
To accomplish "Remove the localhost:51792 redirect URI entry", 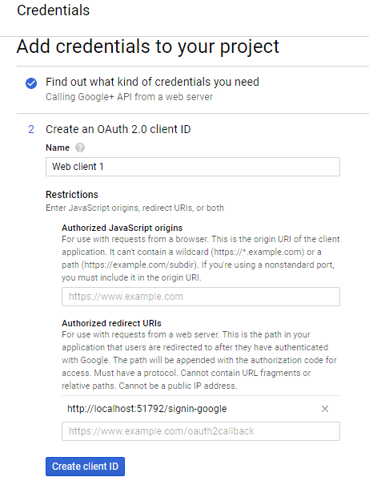I will tap(325, 409).
